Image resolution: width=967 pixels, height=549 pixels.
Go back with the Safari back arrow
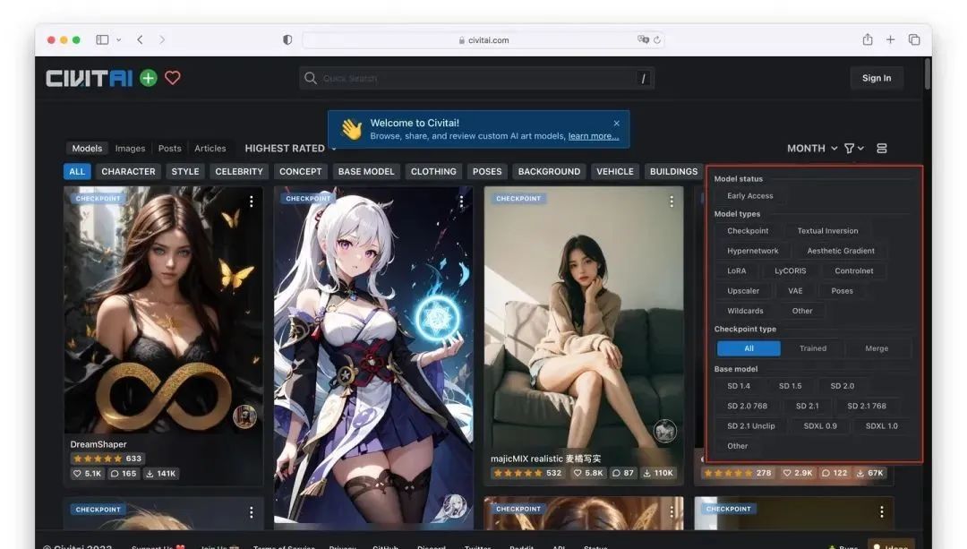pyautogui.click(x=140, y=39)
